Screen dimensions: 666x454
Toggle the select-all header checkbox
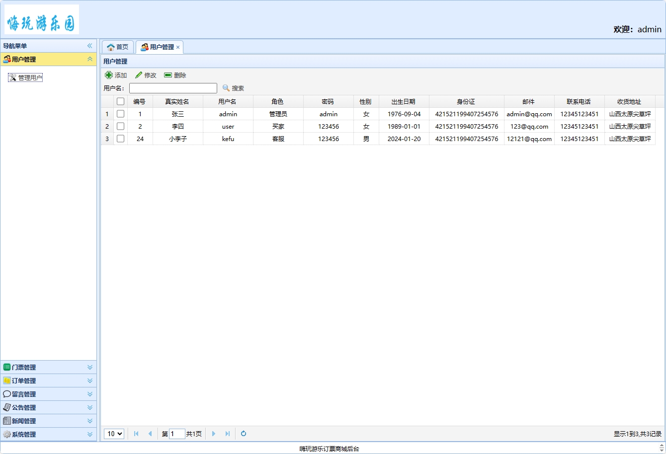coord(120,101)
